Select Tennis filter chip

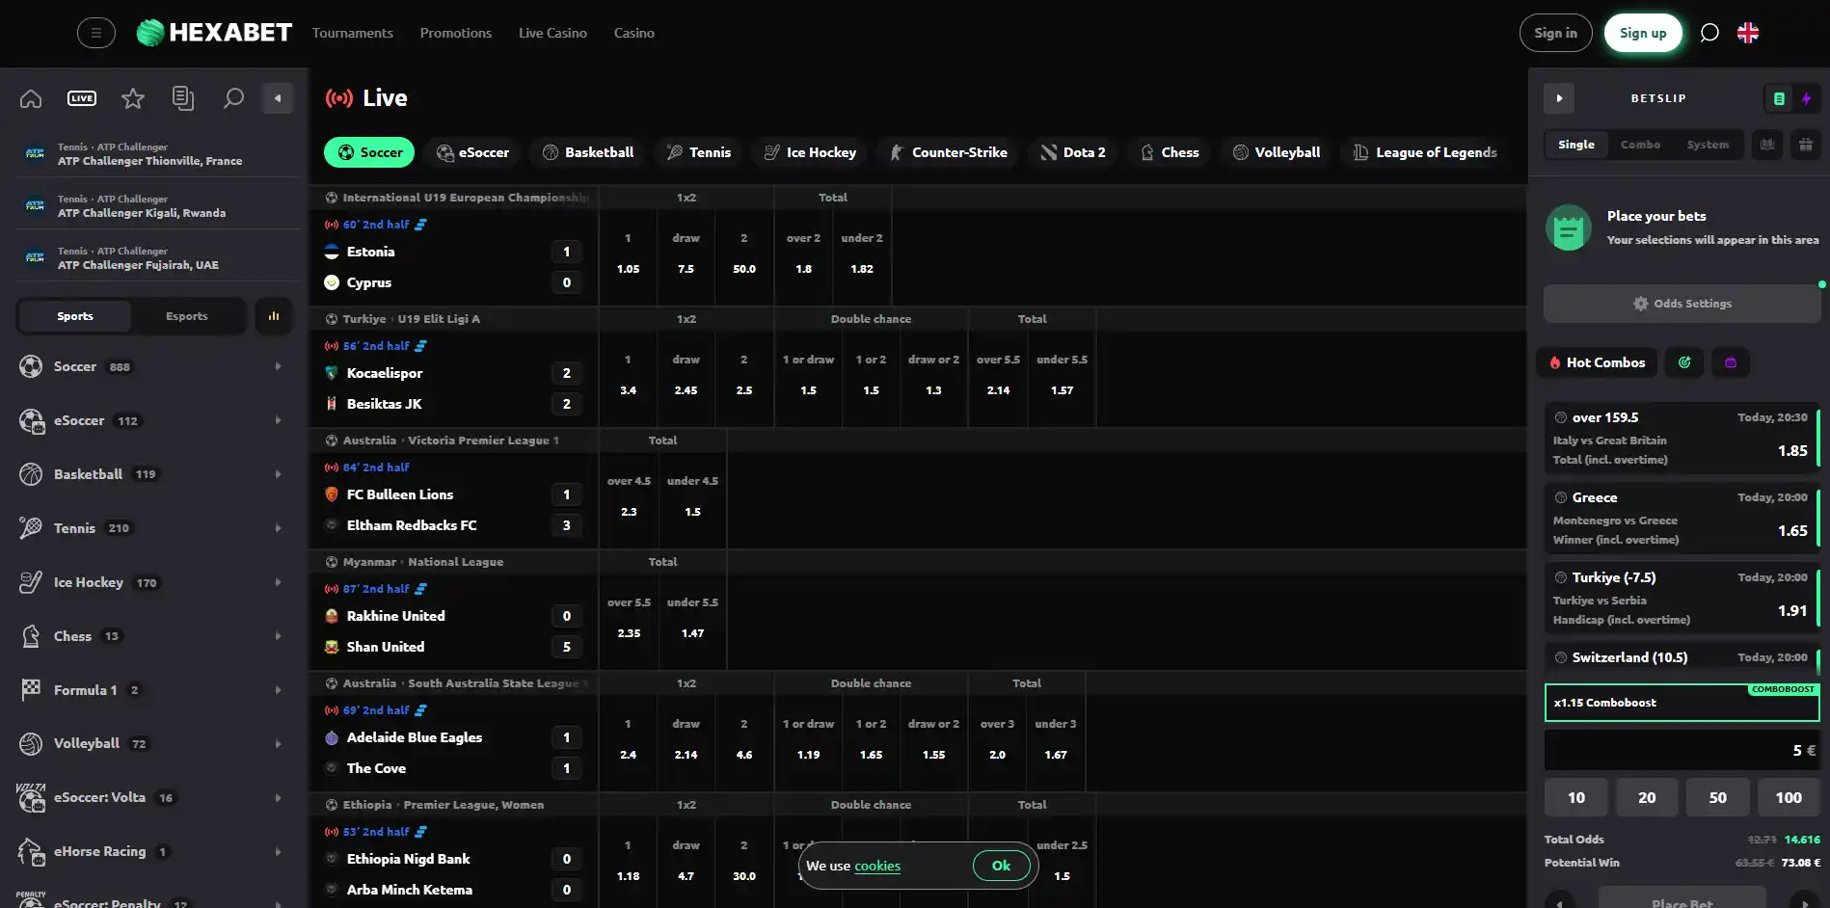click(x=699, y=152)
